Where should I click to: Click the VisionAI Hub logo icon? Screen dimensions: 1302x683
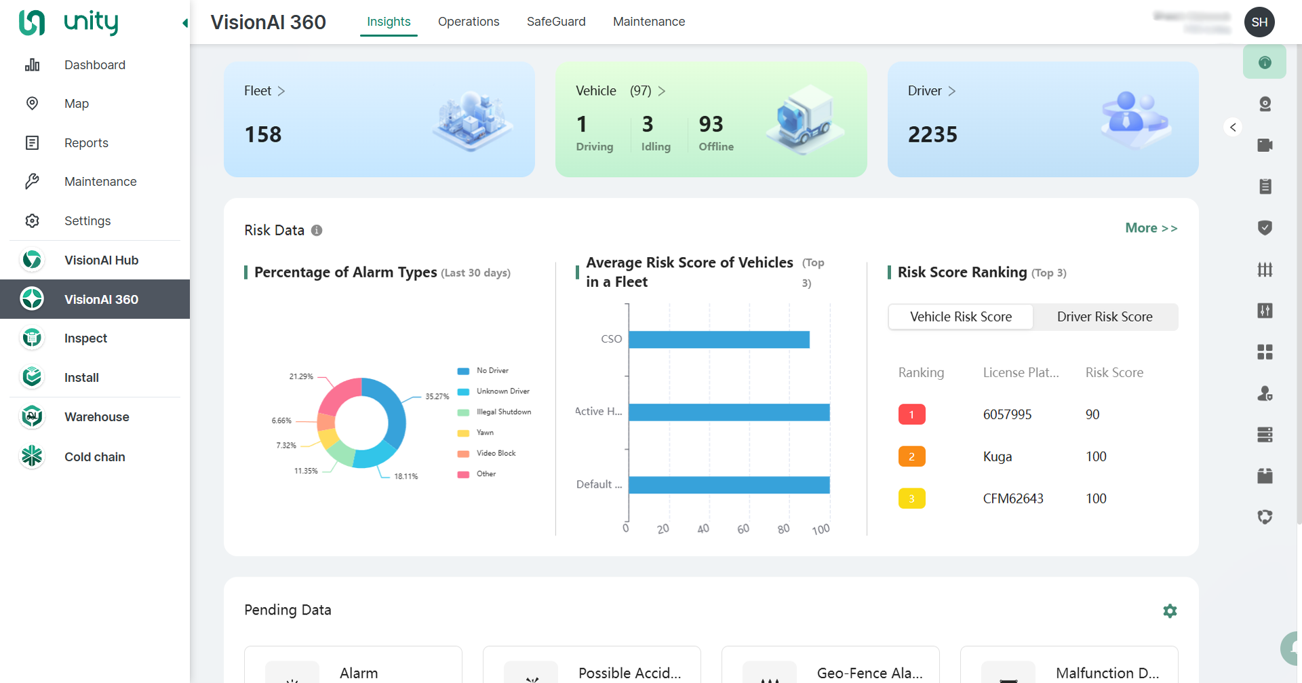(32, 260)
